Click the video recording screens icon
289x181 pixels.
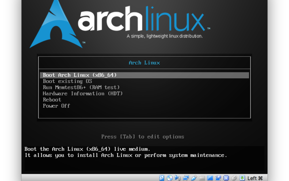pos(218,178)
